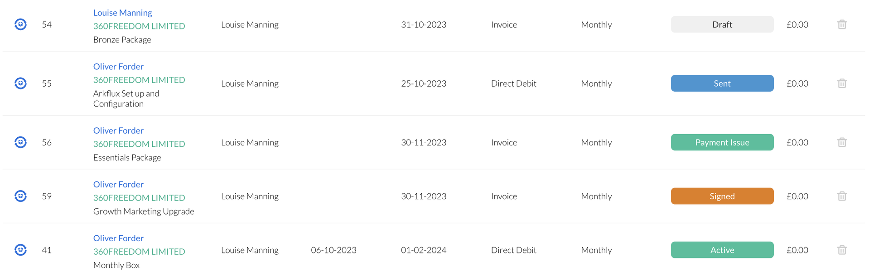Delete the Bronze Package subscription via trash icon
Screen dimensions: 869x271
(842, 24)
